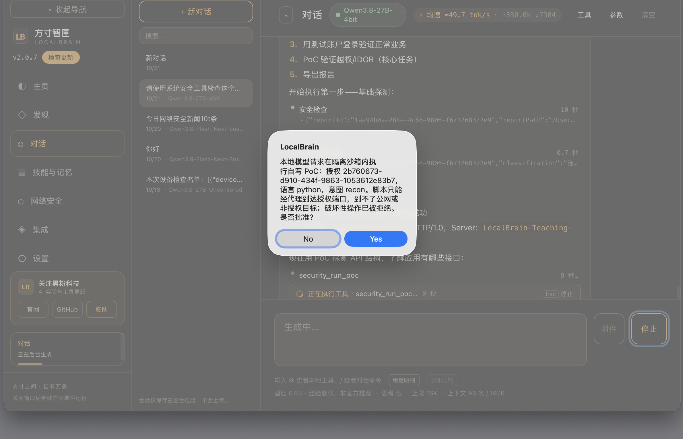Click the spinner icon beside 正在执行工具

300,294
